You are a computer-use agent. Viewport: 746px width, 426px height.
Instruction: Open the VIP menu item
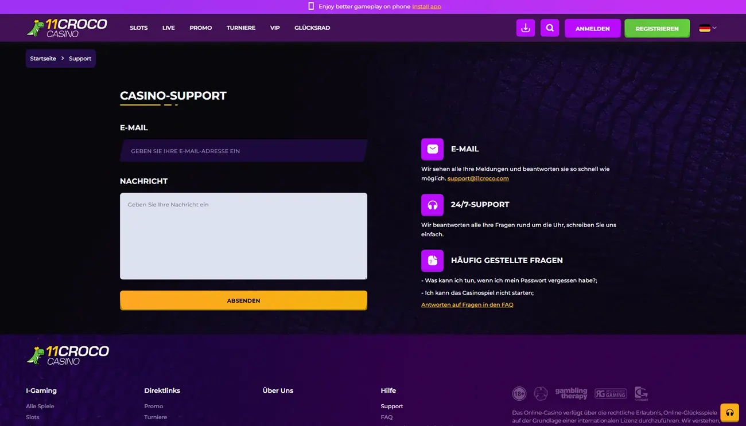275,28
